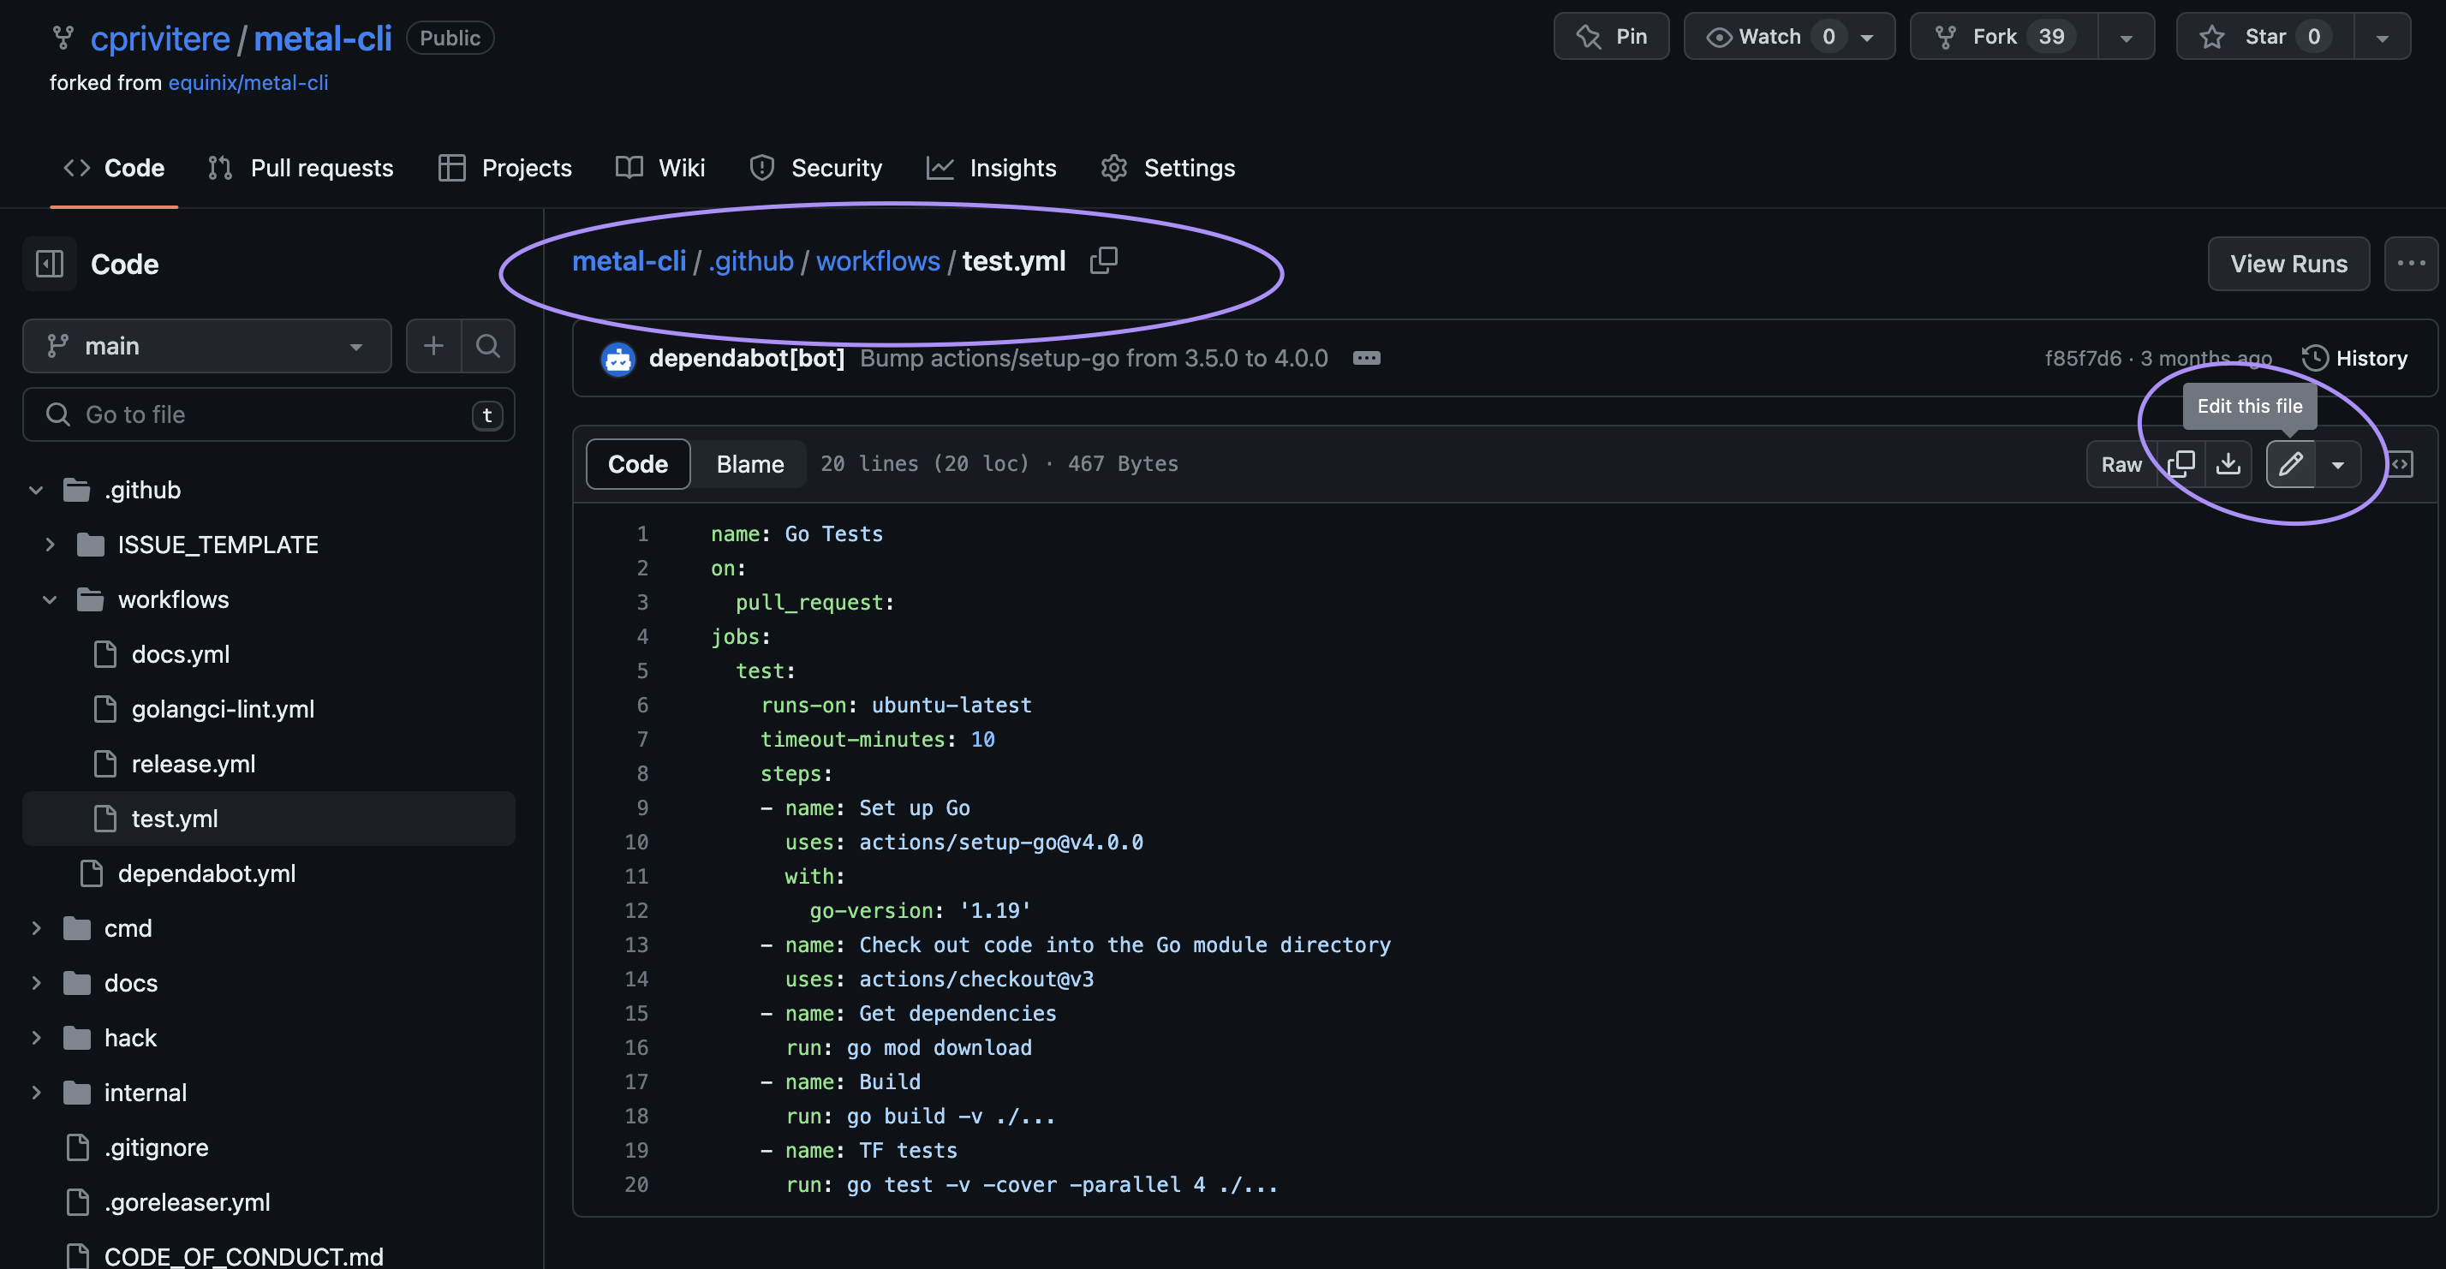Open symbols panel icon at far right
2446x1269 pixels.
2400,464
